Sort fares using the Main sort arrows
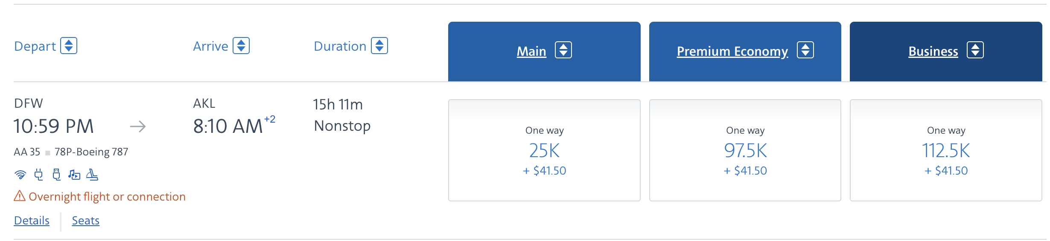Image resolution: width=1050 pixels, height=241 pixels. click(x=563, y=50)
